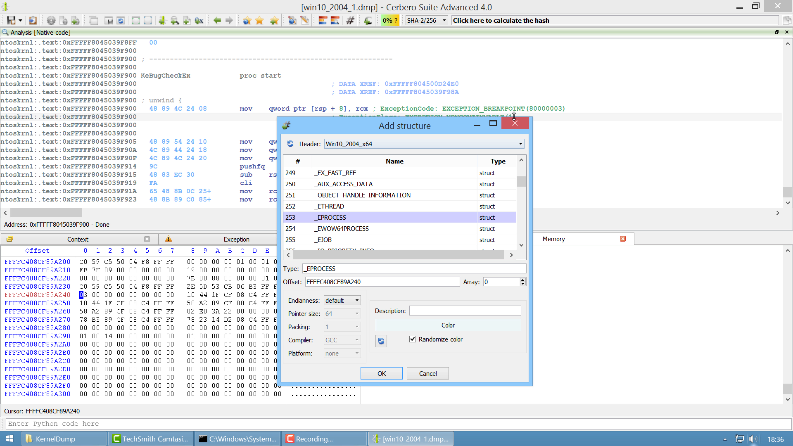Close the Memory tab with its red X
This screenshot has height=446, width=793.
coord(623,239)
